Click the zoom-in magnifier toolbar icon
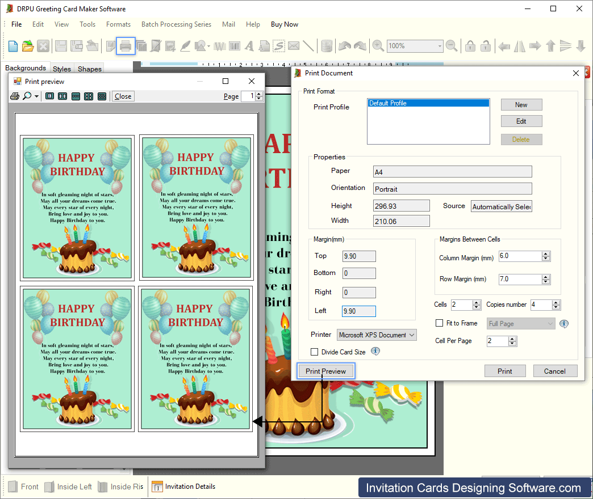This screenshot has width=593, height=499. pos(378,46)
